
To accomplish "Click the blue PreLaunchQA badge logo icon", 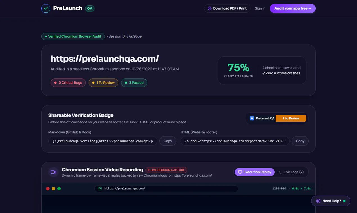I will pyautogui.click(x=252, y=118).
